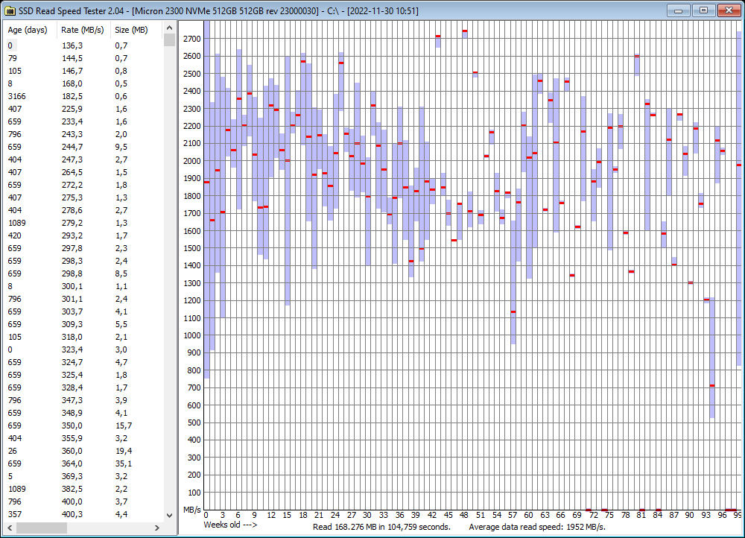Select the row with rate 136,3
Screen dimensions: 745x538
click(x=83, y=45)
